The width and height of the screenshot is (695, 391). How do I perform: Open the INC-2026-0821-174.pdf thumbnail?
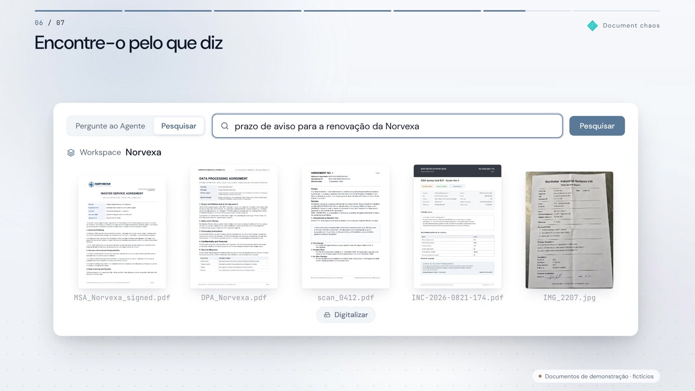point(457,226)
